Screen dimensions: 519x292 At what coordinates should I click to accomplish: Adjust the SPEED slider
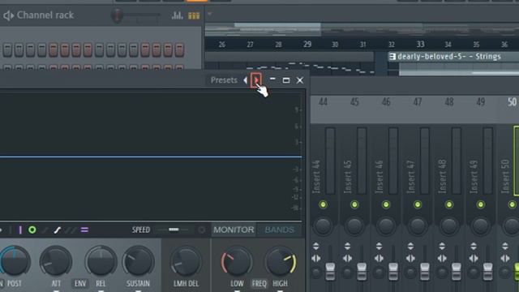click(174, 230)
